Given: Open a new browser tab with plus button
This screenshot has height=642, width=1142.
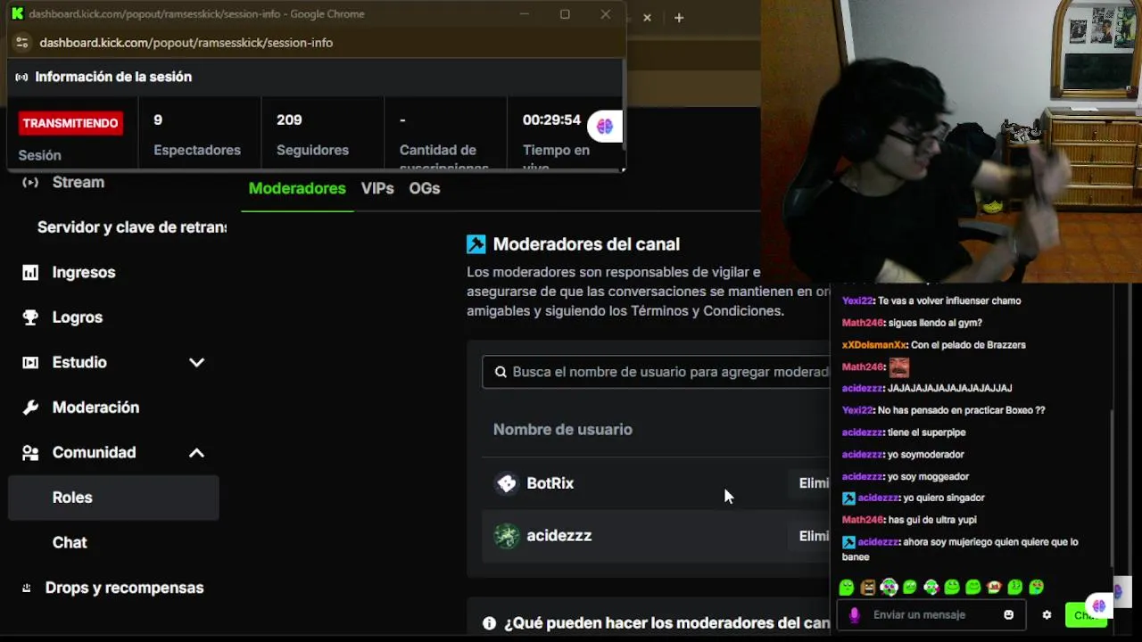Looking at the screenshot, I should click(679, 17).
